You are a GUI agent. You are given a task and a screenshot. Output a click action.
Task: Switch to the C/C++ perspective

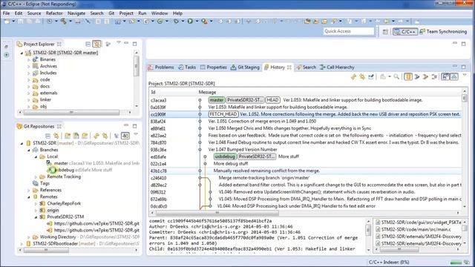[x=405, y=31]
